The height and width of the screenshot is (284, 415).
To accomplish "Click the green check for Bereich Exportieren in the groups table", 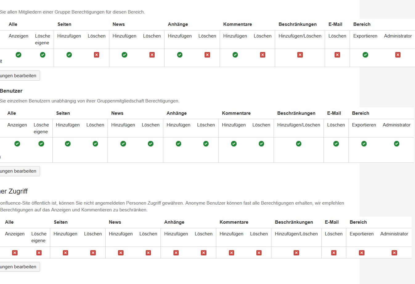I will pyautogui.click(x=365, y=55).
